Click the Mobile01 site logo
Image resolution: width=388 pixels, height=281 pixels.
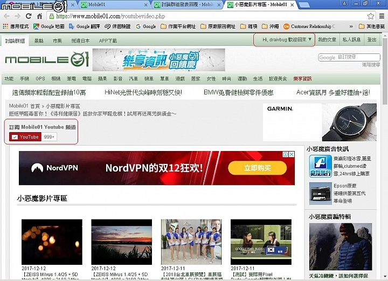47,59
